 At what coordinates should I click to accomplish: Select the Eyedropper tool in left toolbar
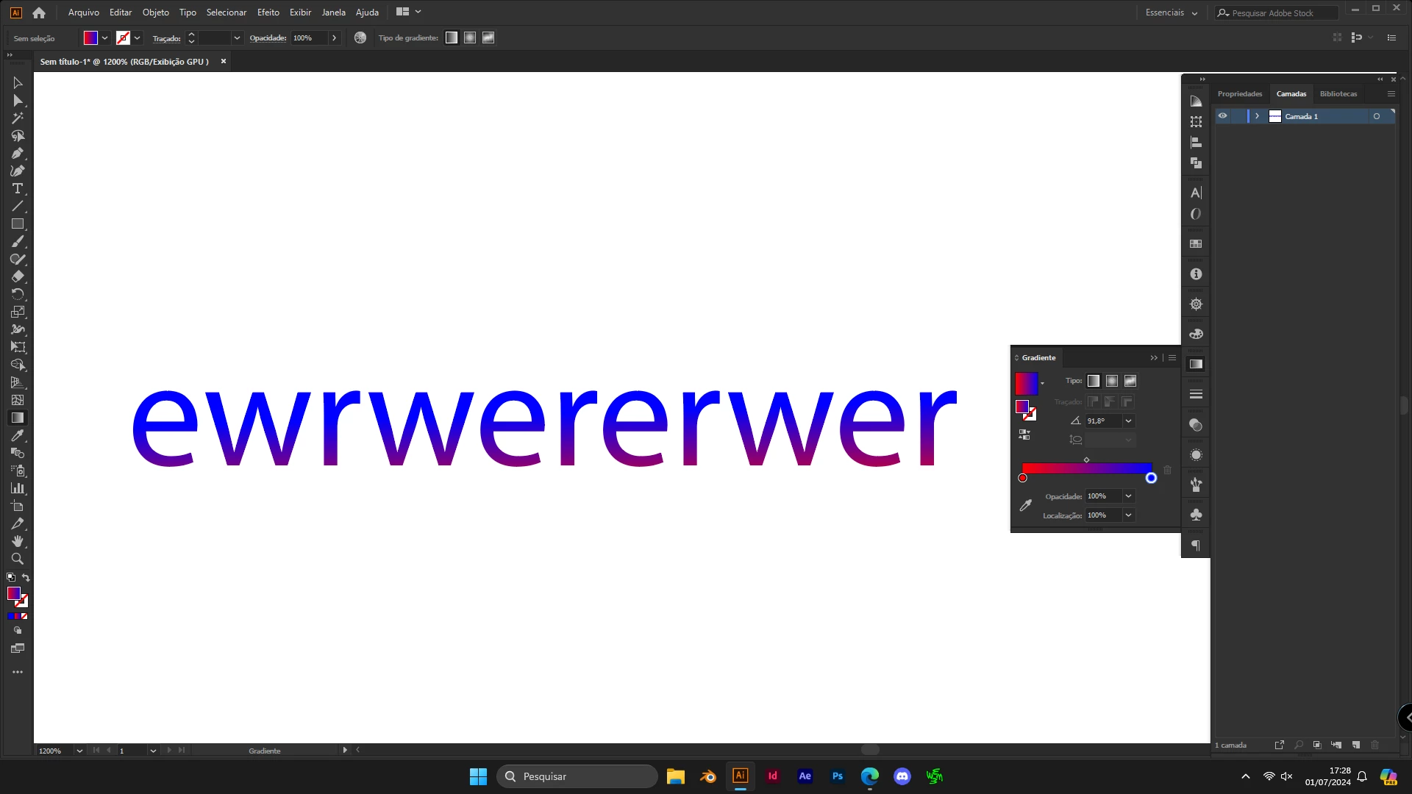click(18, 436)
